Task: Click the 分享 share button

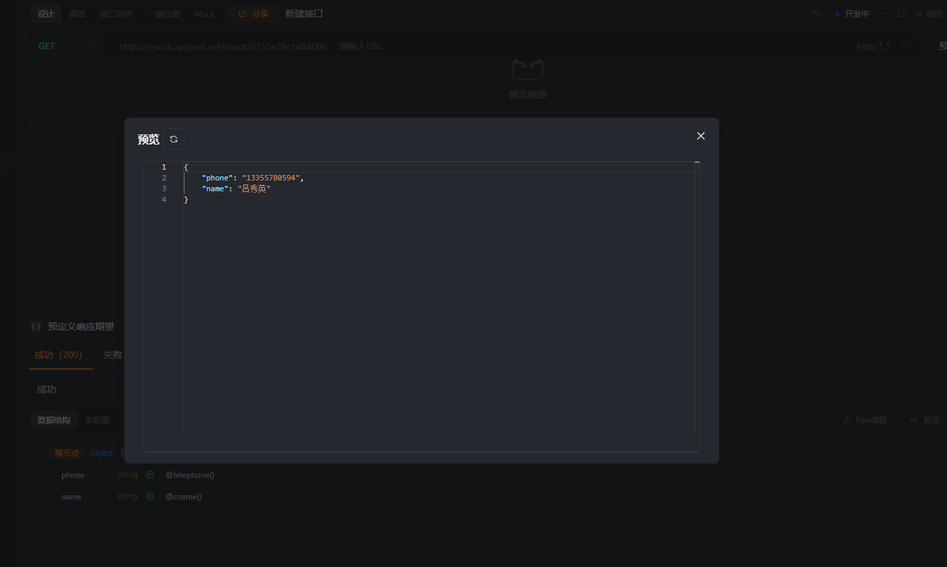Action: [253, 14]
